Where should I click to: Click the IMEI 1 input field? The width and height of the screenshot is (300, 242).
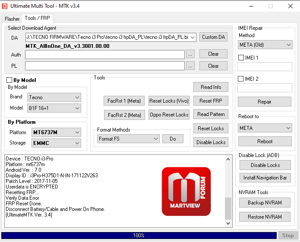pos(265,67)
